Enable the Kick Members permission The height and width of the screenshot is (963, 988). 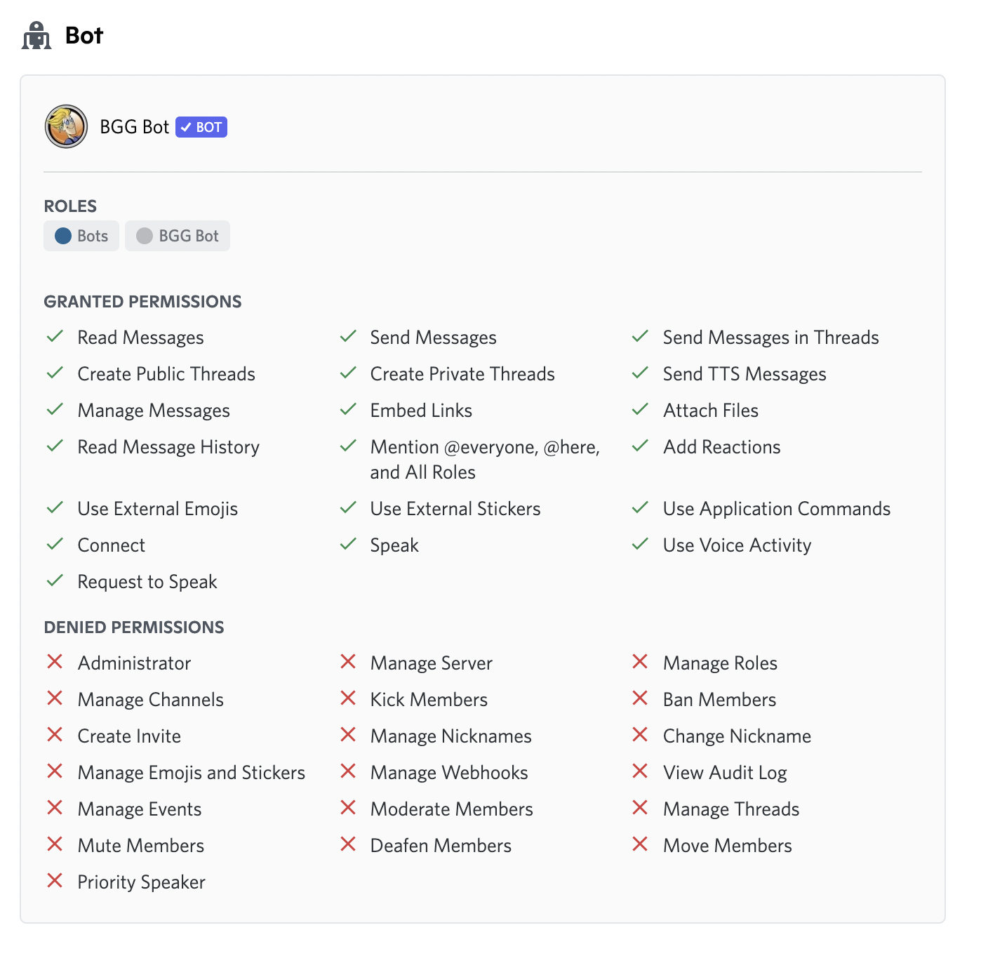coord(349,698)
